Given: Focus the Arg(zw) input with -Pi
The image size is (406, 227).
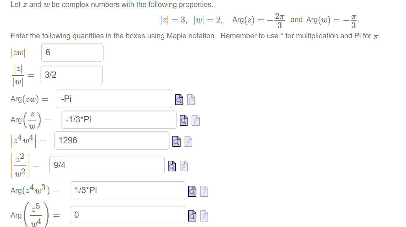Looking at the screenshot, I should pyautogui.click(x=114, y=99).
